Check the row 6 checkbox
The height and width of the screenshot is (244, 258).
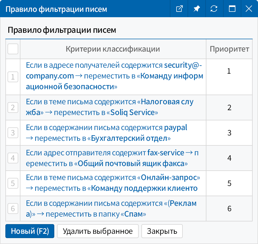tap(13, 209)
